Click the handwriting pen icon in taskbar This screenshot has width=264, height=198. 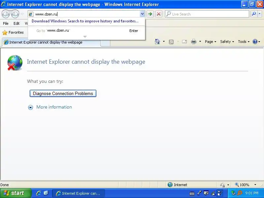coord(213,193)
